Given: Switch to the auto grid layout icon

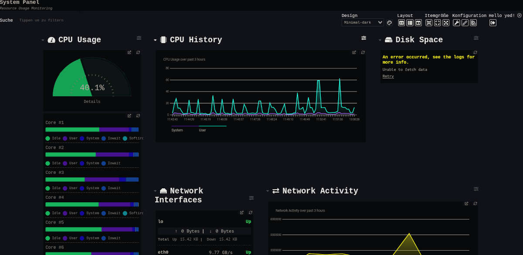Looking at the screenshot, I should (402, 23).
